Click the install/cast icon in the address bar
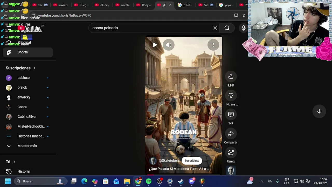The image size is (332, 187). (236, 15)
